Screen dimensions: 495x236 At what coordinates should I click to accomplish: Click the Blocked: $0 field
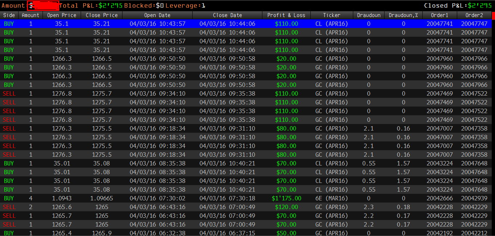(x=144, y=5)
